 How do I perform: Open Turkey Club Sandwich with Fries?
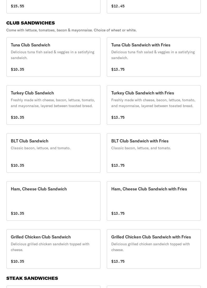click(x=153, y=105)
